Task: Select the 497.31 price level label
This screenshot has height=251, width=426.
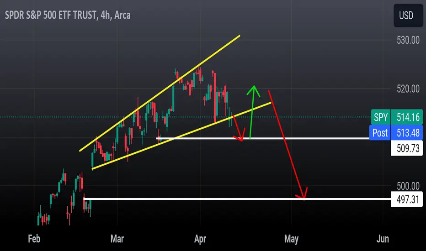Action: click(x=407, y=199)
